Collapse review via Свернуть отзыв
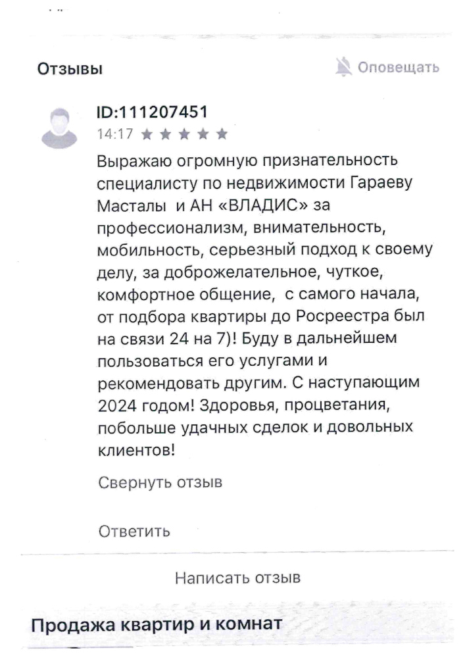Screen dimensions: 465x658 pos(160,482)
